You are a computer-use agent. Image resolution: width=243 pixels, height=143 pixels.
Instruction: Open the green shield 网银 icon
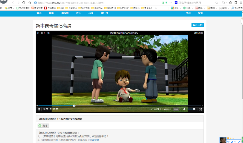[x=185, y=8]
